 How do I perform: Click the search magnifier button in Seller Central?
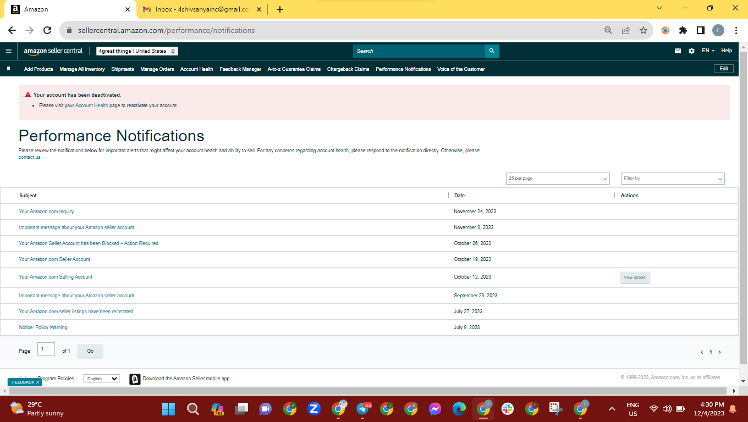tap(492, 51)
